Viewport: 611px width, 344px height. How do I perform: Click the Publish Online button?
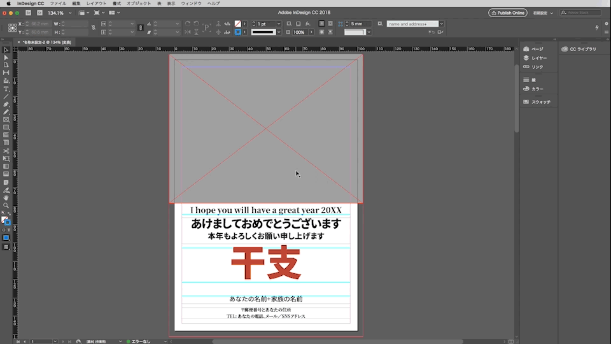[x=507, y=13]
